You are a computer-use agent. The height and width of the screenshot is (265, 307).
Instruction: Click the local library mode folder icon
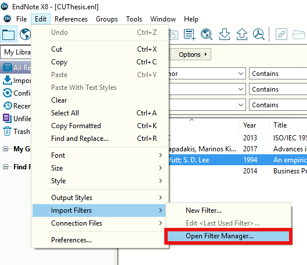pyautogui.click(x=9, y=34)
